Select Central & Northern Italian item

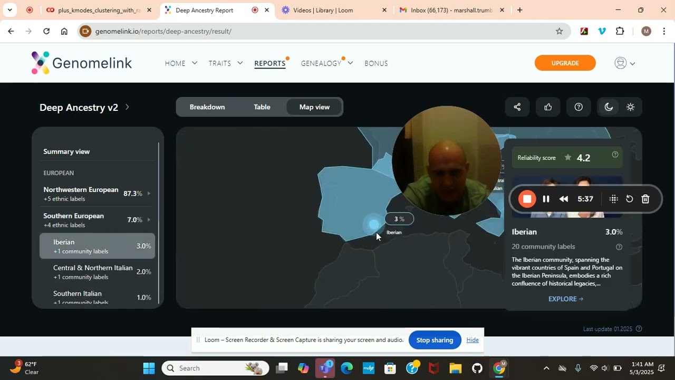point(97,272)
